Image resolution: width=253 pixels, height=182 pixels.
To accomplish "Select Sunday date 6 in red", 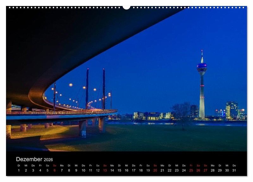I will (x=54, y=170).
